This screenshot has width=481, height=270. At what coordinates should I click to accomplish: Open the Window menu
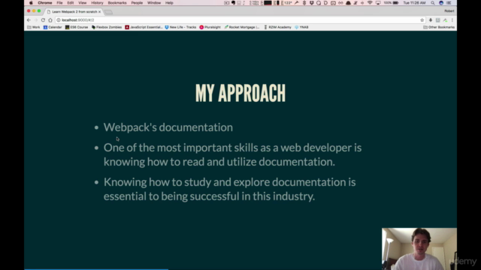pos(154,3)
